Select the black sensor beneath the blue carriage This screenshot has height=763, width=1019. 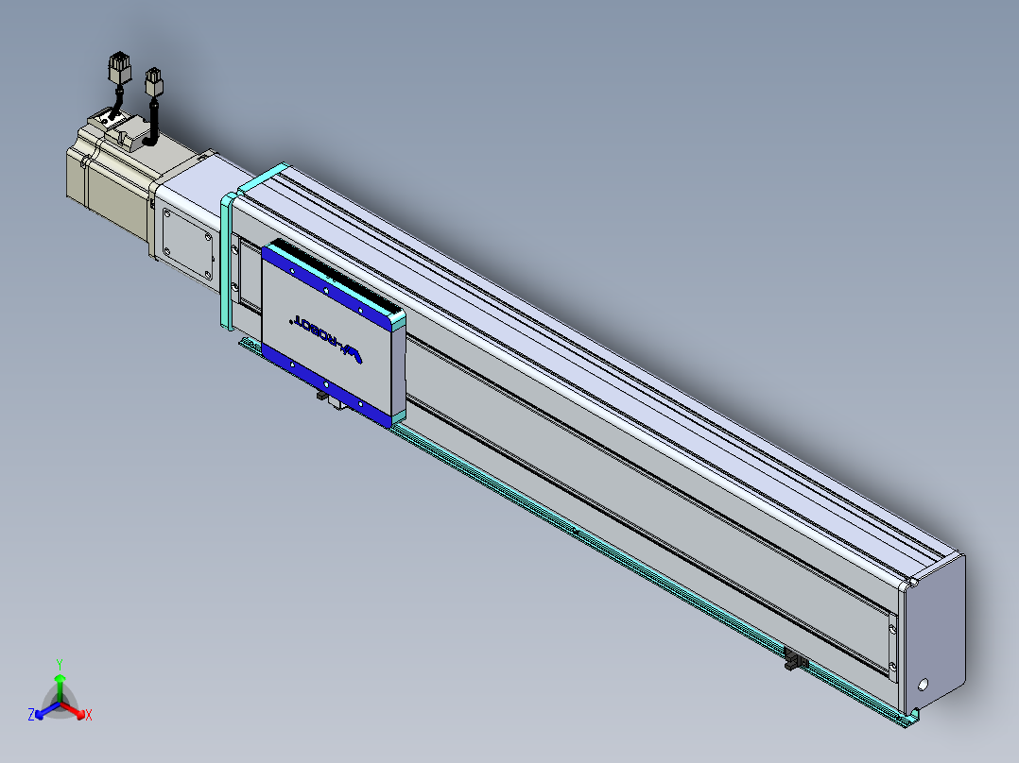pyautogui.click(x=321, y=395)
